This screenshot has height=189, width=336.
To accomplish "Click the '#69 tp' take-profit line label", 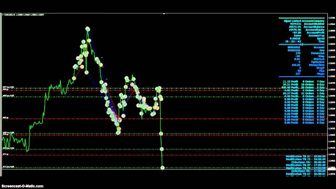I will 5,118.
